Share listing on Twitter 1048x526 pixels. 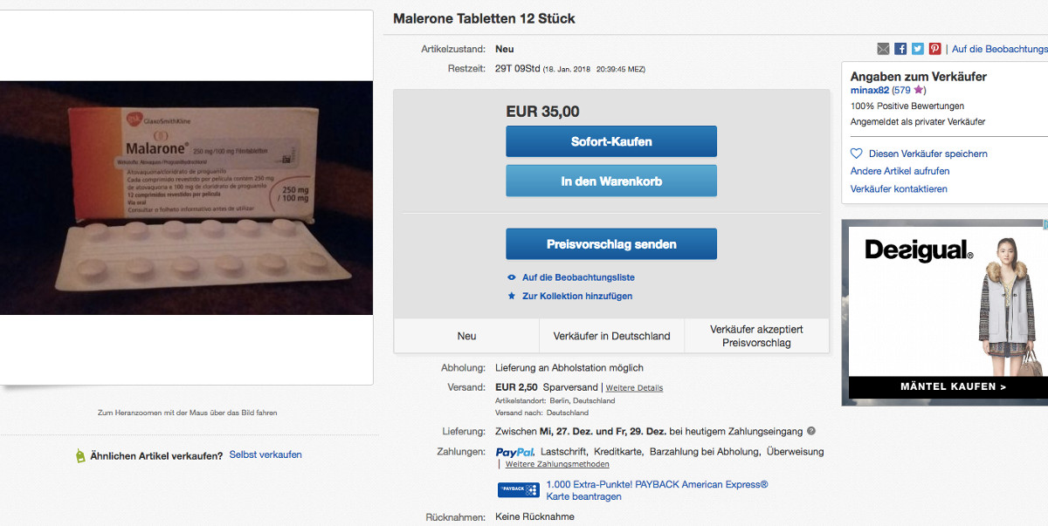pyautogui.click(x=917, y=49)
